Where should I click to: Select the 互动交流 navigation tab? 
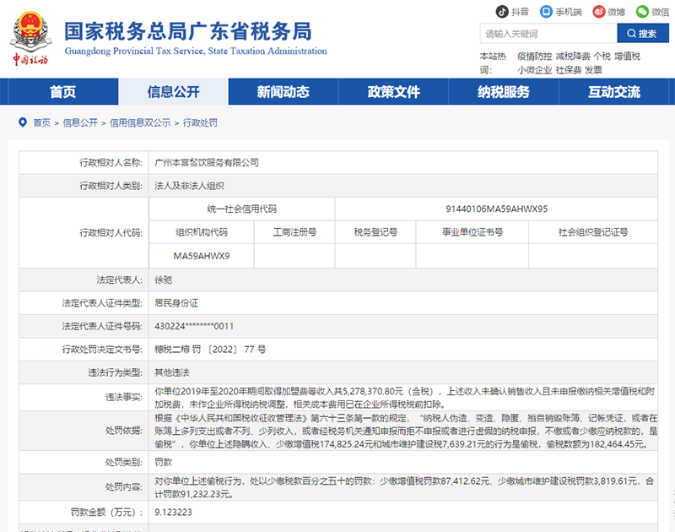pyautogui.click(x=613, y=92)
